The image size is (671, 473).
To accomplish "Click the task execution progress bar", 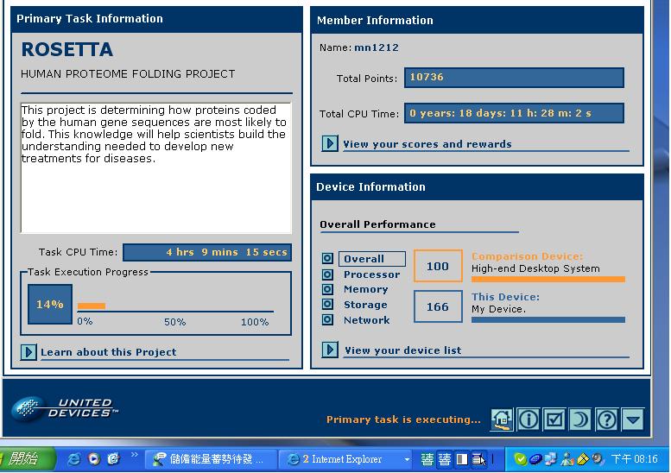I will [175, 307].
